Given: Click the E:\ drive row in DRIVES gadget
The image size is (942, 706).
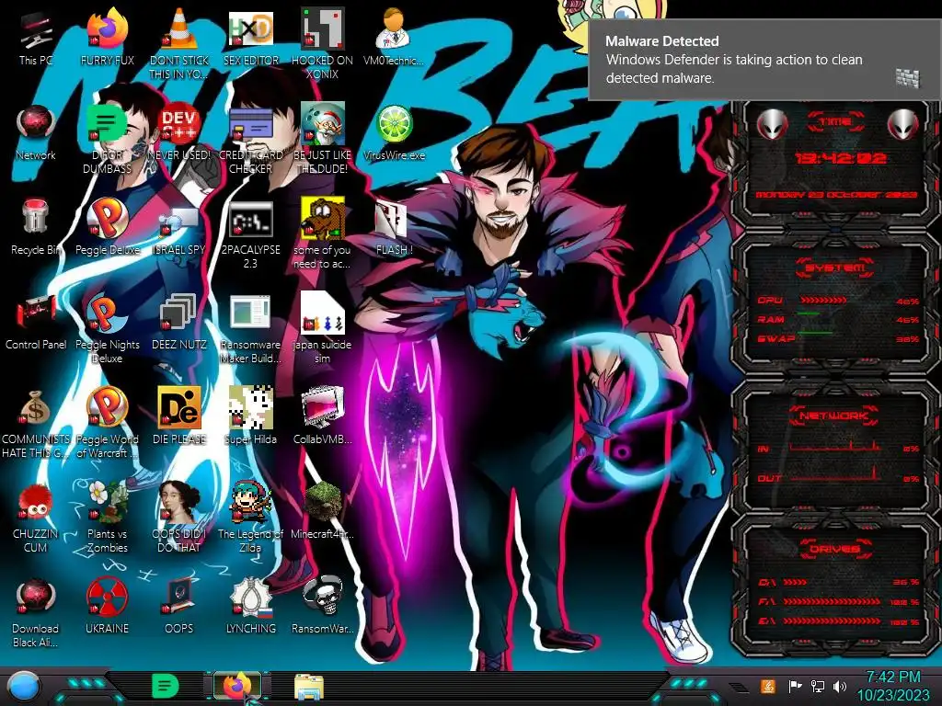Looking at the screenshot, I should coord(839,621).
